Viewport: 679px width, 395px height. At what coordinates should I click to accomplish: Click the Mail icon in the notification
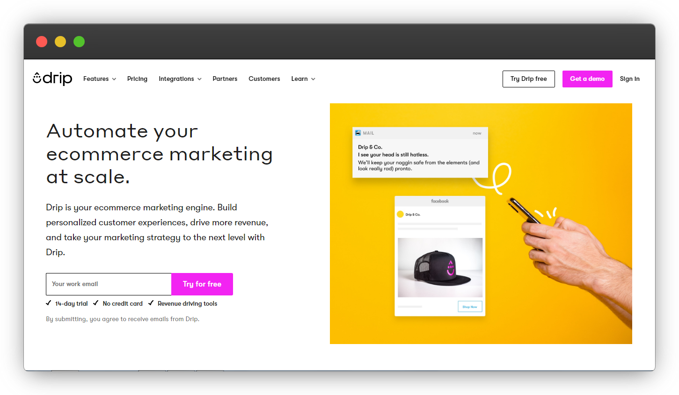(358, 133)
